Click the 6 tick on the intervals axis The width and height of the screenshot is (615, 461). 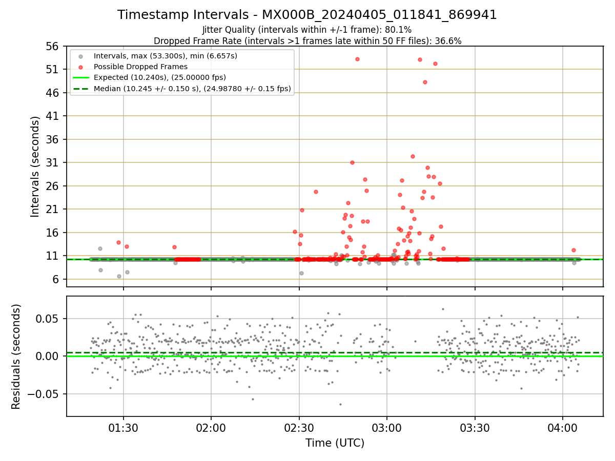(56, 279)
